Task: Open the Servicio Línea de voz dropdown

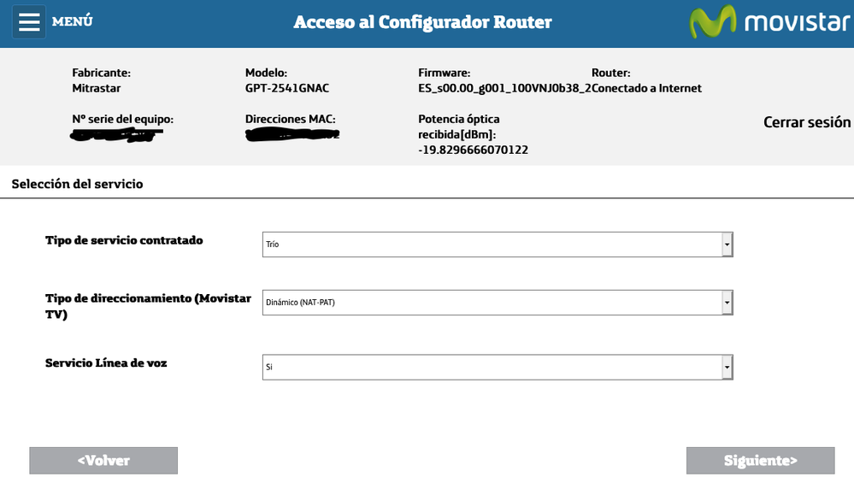Action: pyautogui.click(x=492, y=367)
